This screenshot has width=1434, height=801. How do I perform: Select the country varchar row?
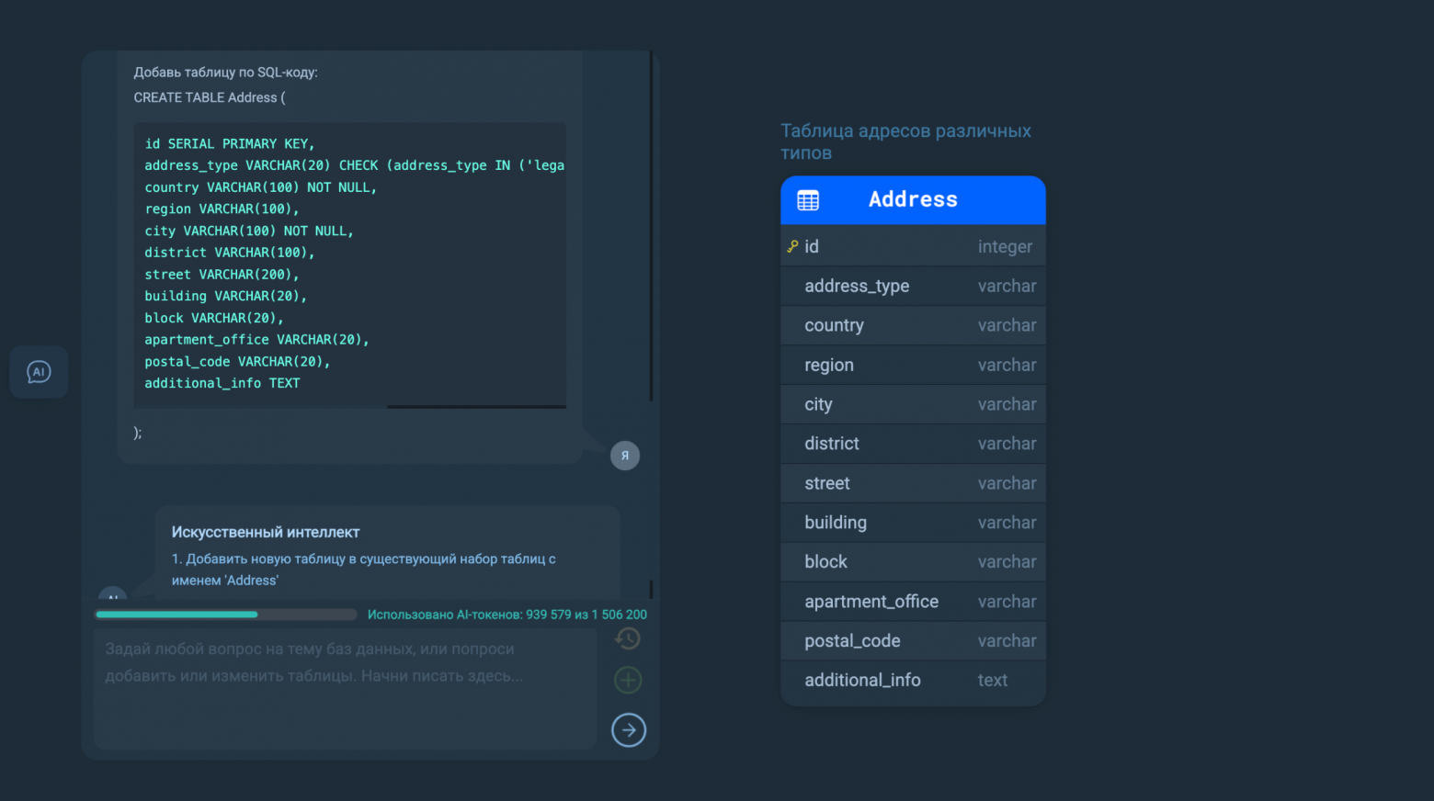coord(913,325)
